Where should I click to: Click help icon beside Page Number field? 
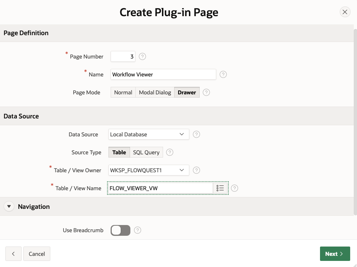point(142,56)
